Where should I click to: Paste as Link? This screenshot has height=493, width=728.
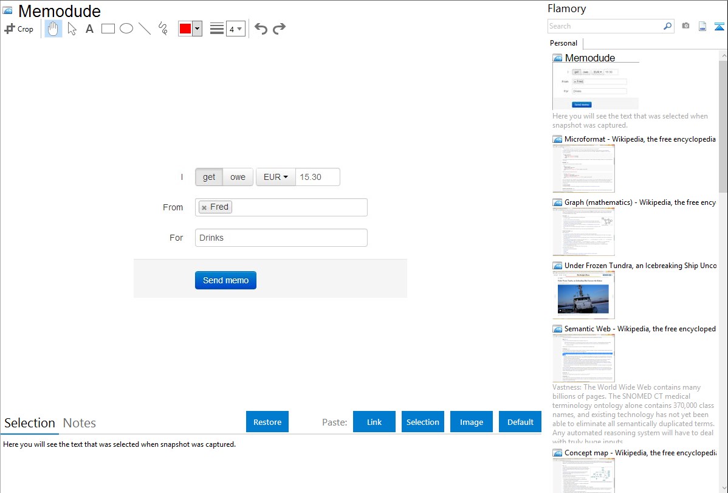pyautogui.click(x=374, y=422)
